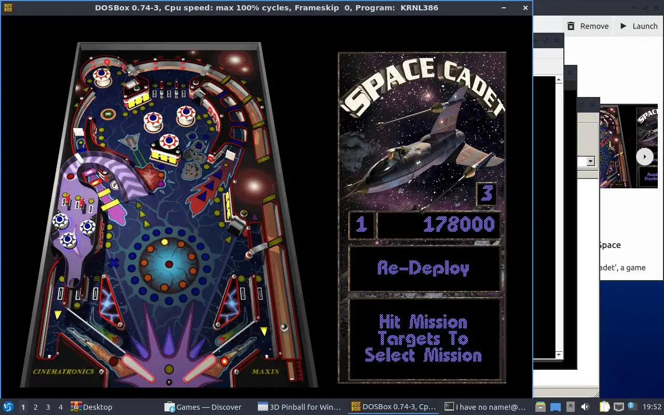Click the yellow arrow in the left outlane

tap(58, 314)
